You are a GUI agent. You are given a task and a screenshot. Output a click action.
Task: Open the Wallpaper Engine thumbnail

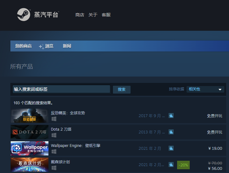pos(30,149)
